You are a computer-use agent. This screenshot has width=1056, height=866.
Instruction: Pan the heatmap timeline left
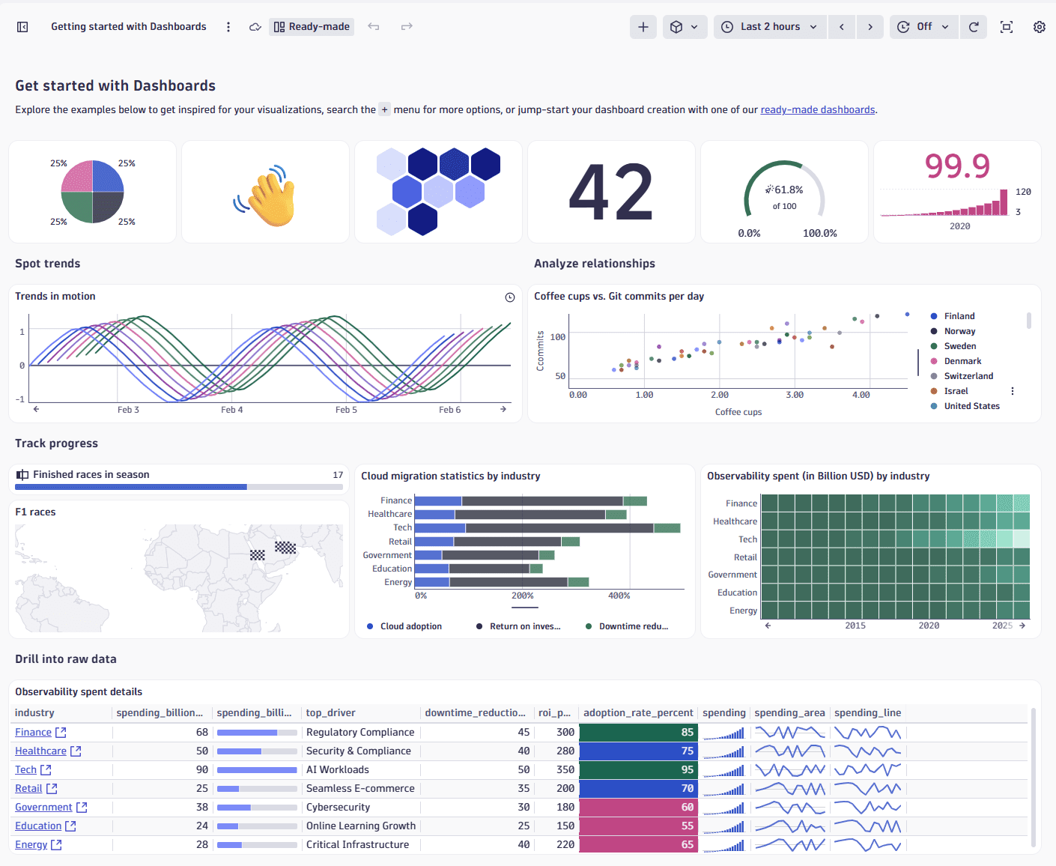(768, 626)
